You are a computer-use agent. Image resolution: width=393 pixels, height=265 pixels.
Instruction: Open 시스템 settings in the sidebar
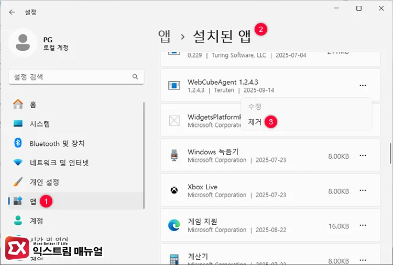coord(76,123)
